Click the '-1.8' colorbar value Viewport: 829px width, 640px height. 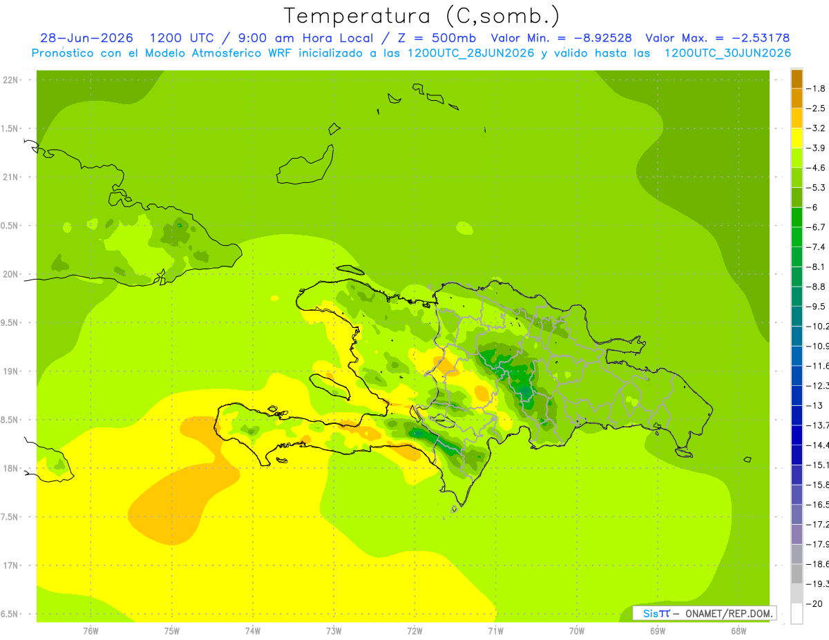[816, 88]
